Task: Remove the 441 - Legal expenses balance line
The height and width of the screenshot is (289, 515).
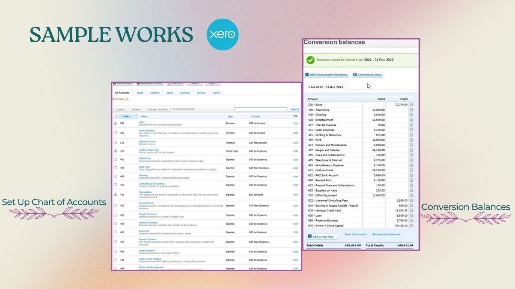Action: click(x=412, y=130)
